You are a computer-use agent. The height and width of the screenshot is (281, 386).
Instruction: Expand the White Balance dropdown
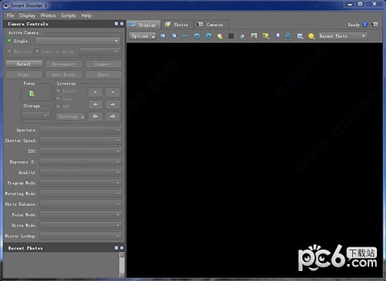pos(81,204)
